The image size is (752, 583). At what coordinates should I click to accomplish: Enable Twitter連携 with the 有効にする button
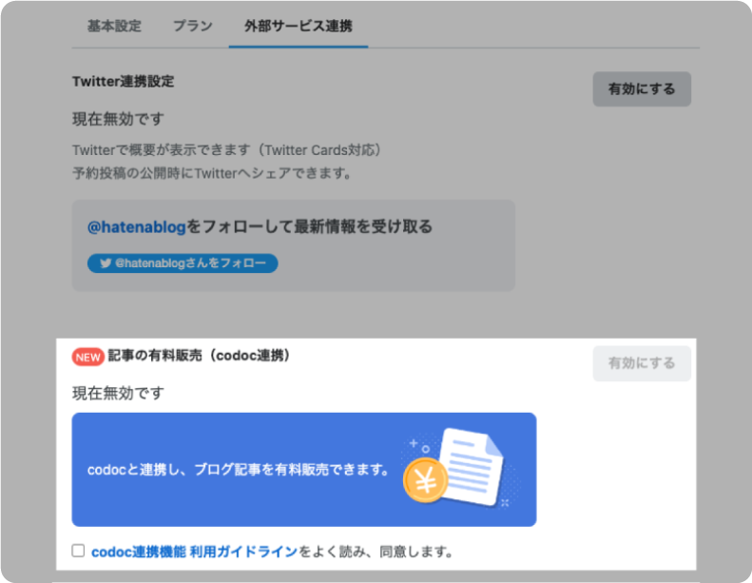tap(642, 89)
